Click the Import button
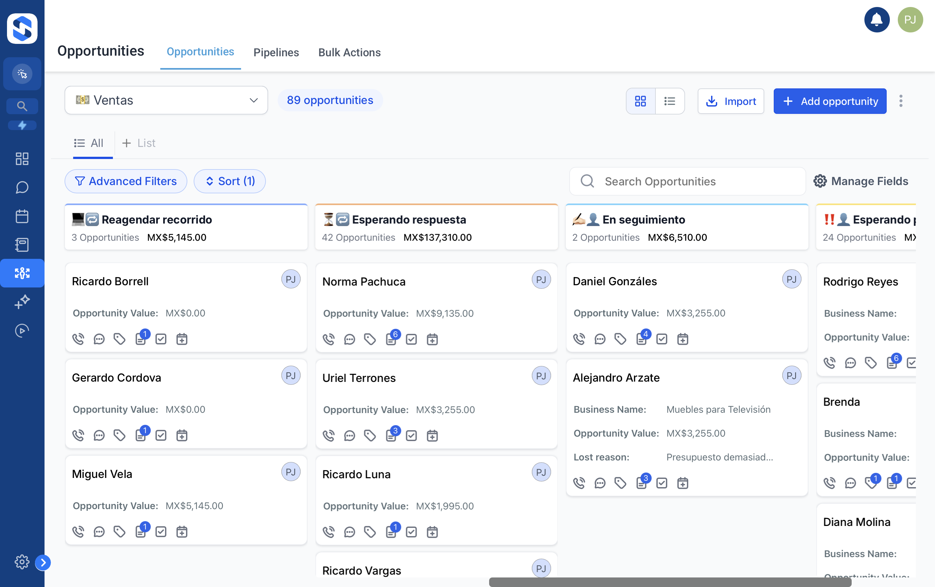935x587 pixels. (x=731, y=101)
